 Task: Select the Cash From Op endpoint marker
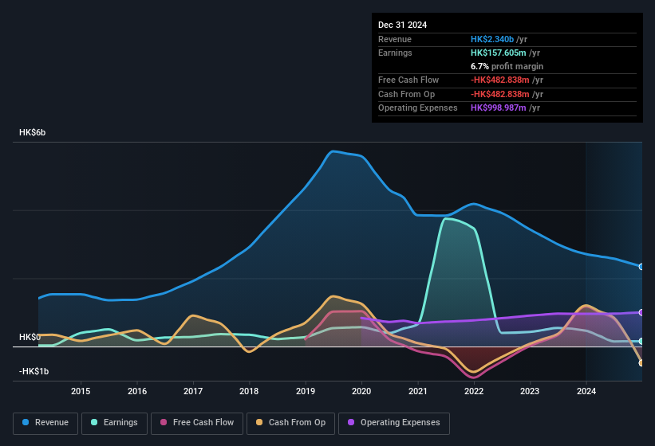641,363
